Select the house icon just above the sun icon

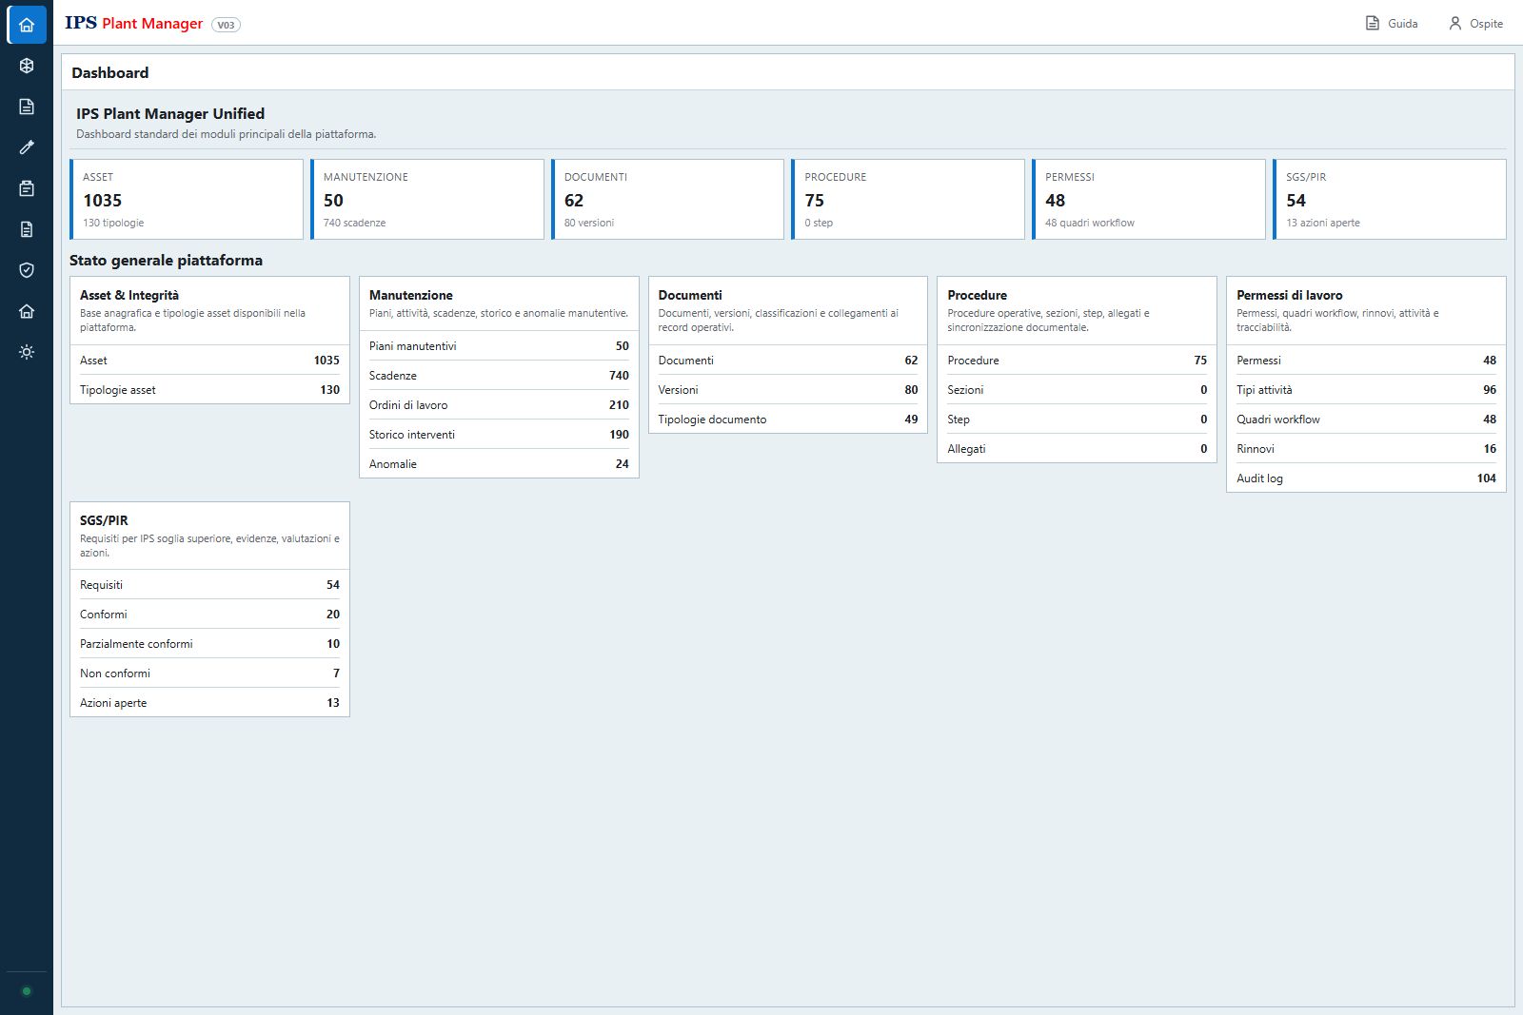[x=27, y=311]
